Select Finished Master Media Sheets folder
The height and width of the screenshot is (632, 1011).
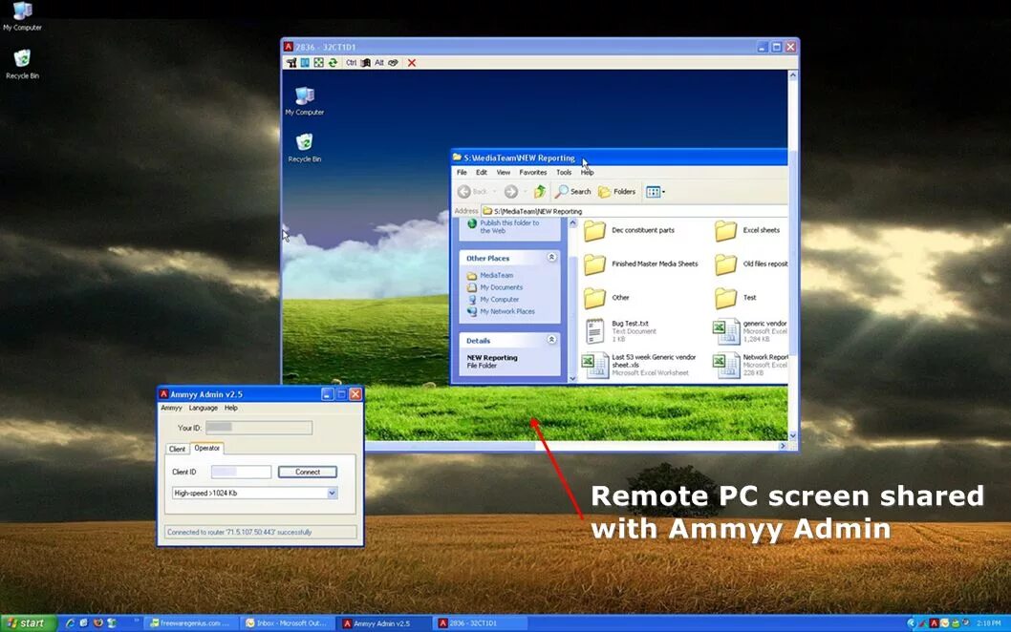pyautogui.click(x=640, y=263)
